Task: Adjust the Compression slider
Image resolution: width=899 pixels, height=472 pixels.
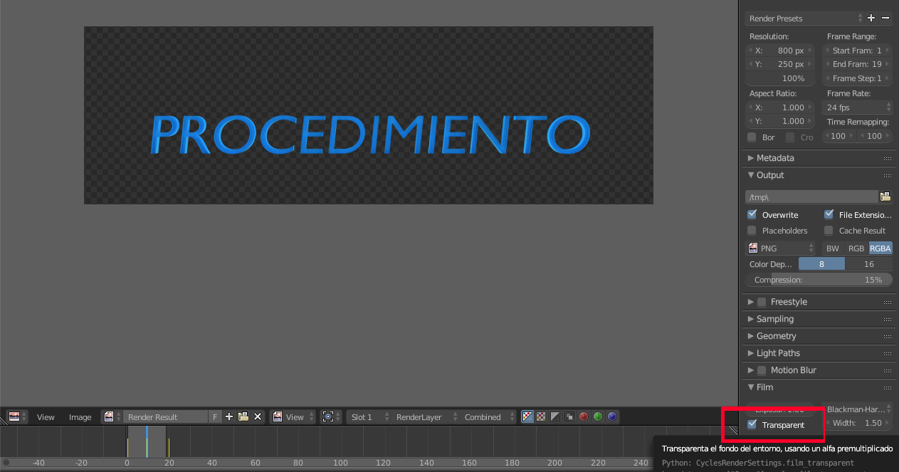Action: pyautogui.click(x=819, y=279)
